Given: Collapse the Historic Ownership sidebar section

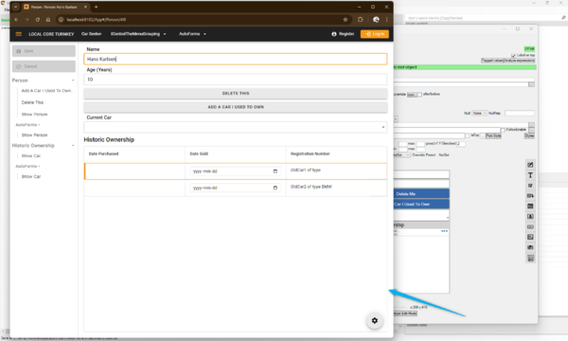Looking at the screenshot, I should pos(73,146).
